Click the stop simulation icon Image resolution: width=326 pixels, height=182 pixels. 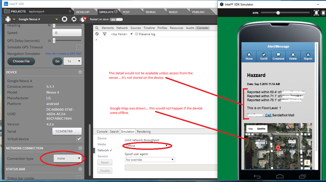[65, 19]
